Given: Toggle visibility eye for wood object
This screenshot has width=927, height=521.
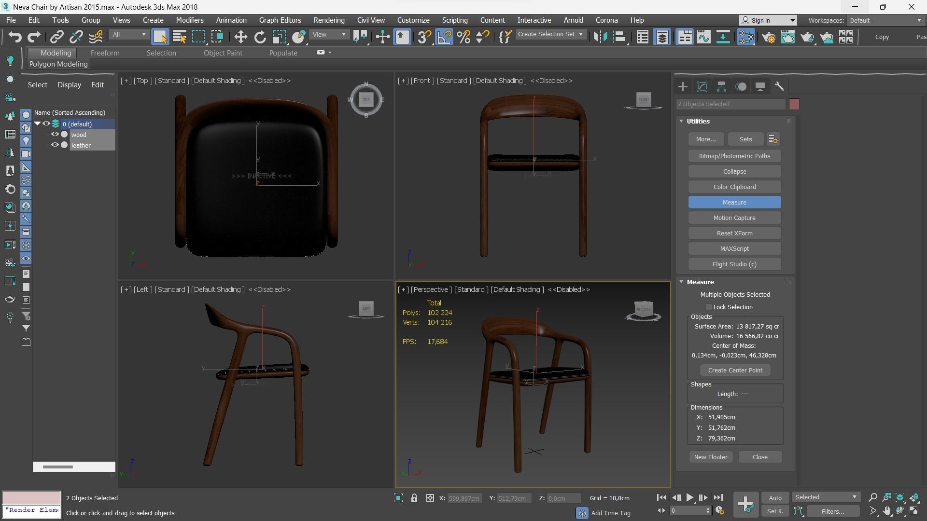Looking at the screenshot, I should [55, 135].
